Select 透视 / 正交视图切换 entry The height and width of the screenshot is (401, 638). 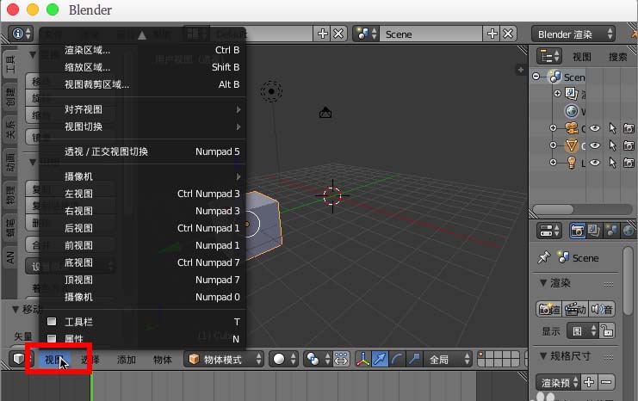[143, 151]
